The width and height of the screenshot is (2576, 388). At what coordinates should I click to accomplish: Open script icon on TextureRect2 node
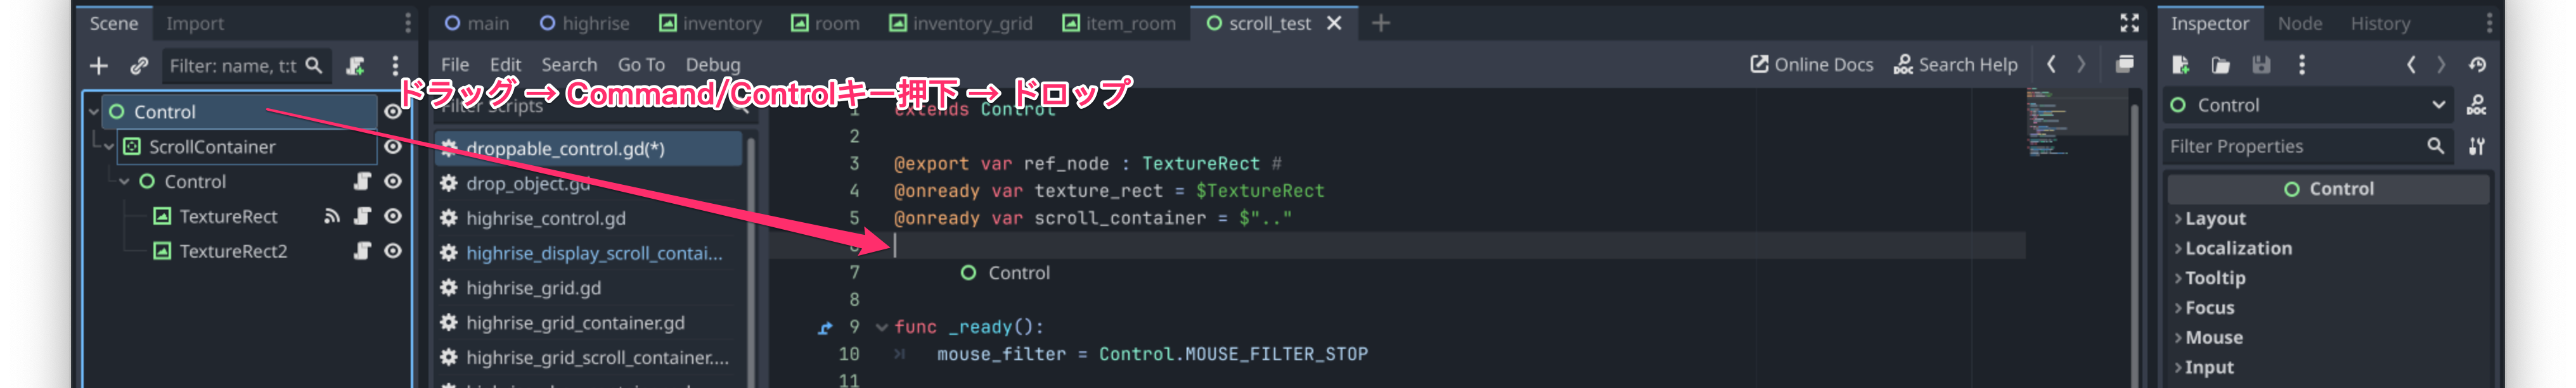coord(362,251)
